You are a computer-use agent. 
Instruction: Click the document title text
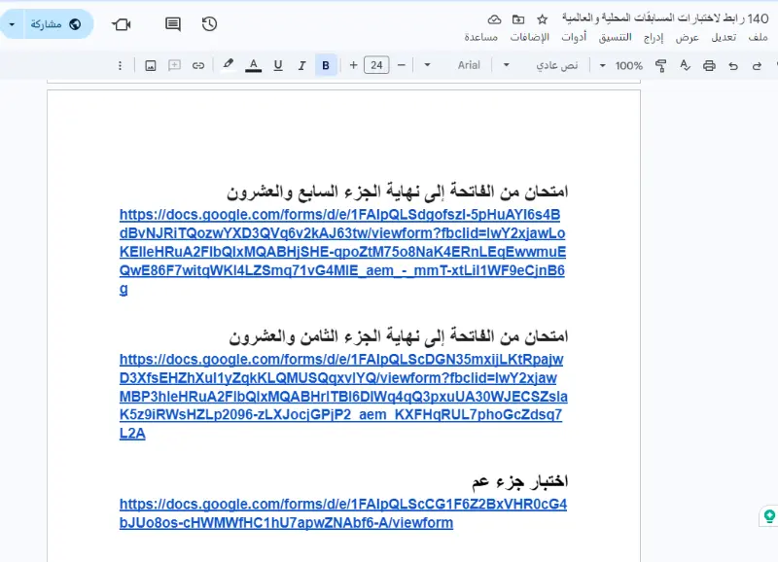pos(665,18)
